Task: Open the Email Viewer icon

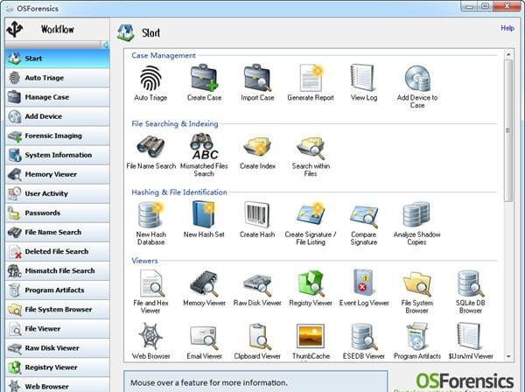Action: click(204, 338)
